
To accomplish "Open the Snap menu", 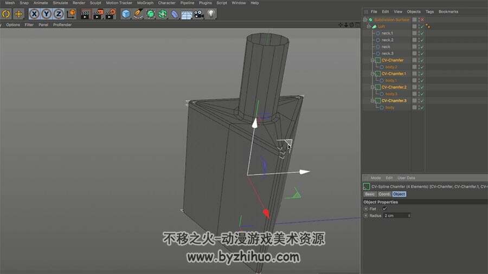I will pos(24,3).
